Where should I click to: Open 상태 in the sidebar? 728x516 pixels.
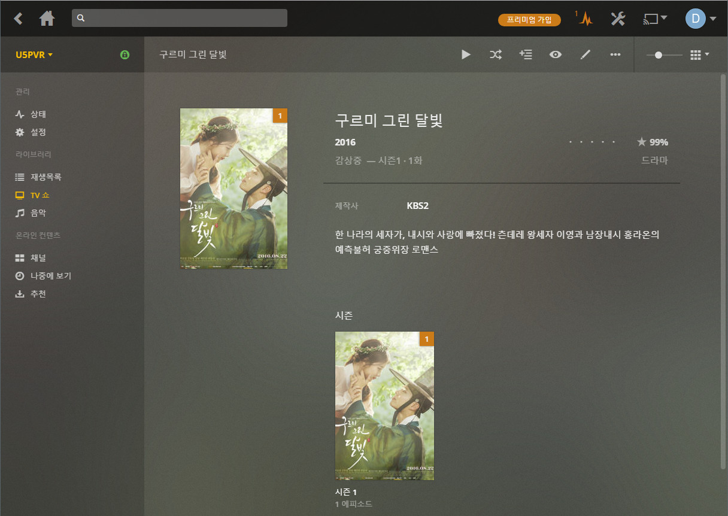31,114
